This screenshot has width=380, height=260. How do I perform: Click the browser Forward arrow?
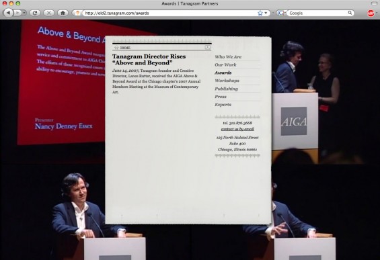coord(17,13)
